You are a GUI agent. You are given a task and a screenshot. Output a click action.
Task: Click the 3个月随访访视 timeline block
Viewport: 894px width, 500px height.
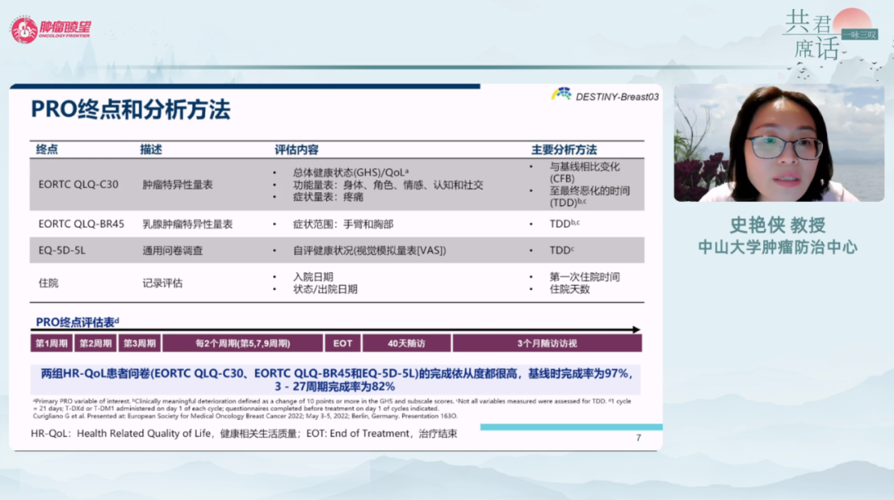[546, 343]
